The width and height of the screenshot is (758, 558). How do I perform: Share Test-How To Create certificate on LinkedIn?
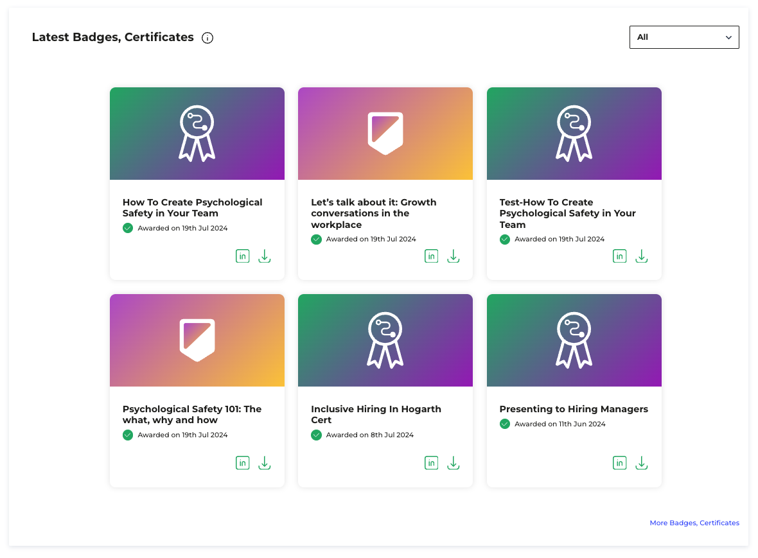click(620, 256)
